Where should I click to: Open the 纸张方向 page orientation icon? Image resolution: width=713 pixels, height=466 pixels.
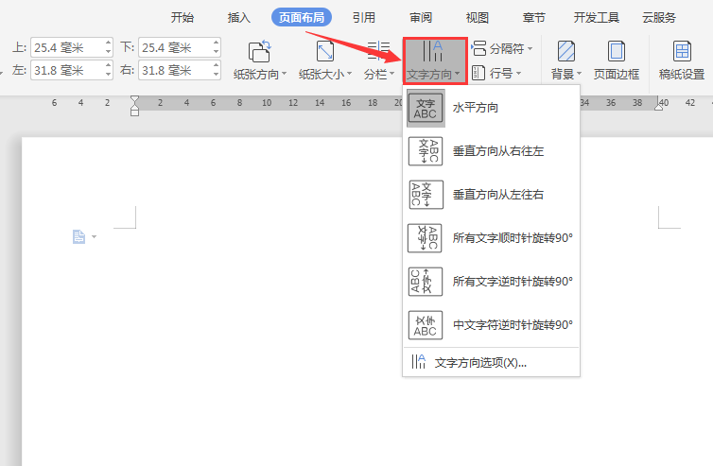coord(260,51)
